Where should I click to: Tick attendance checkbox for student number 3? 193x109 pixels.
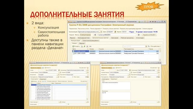point(52,88)
